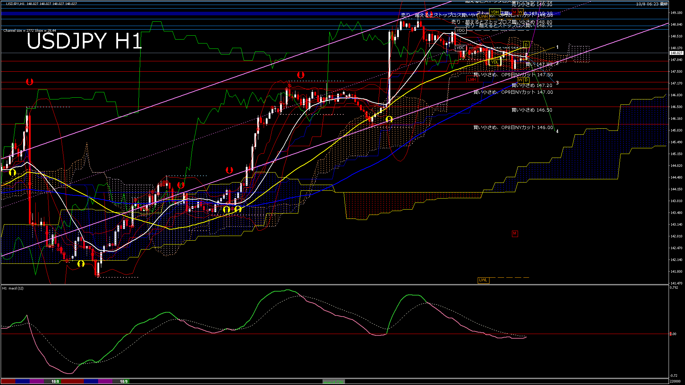
Task: Click the red LMH level tag
Action: 472,79
